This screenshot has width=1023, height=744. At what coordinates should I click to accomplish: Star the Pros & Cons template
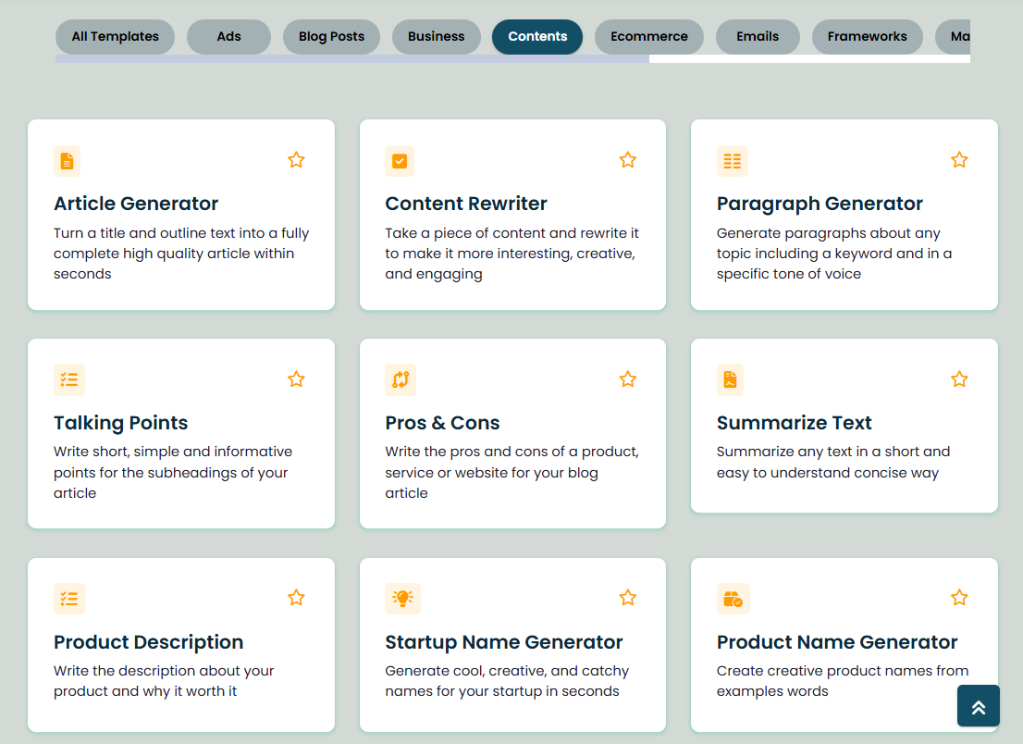(628, 379)
